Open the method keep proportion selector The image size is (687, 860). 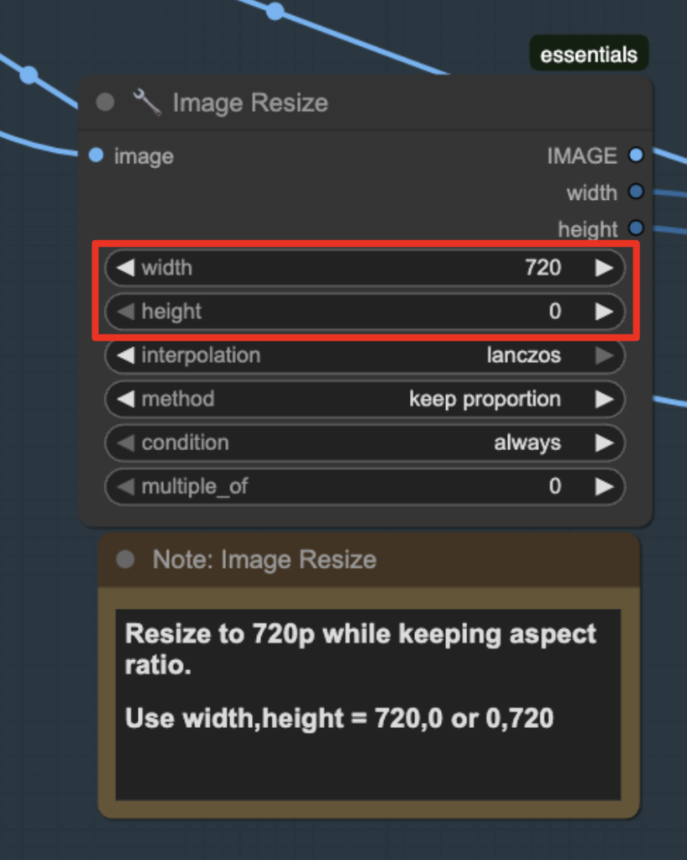[x=364, y=399]
